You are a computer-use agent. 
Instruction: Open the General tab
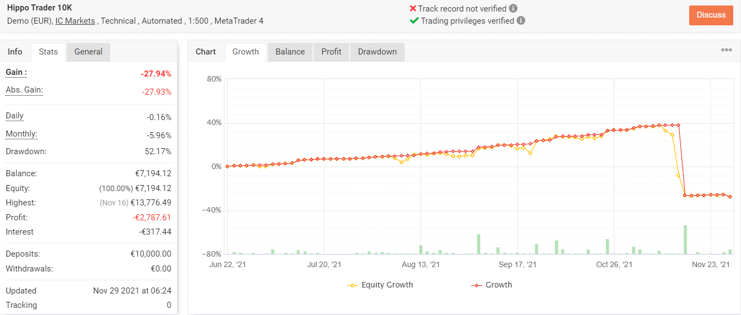tap(88, 52)
